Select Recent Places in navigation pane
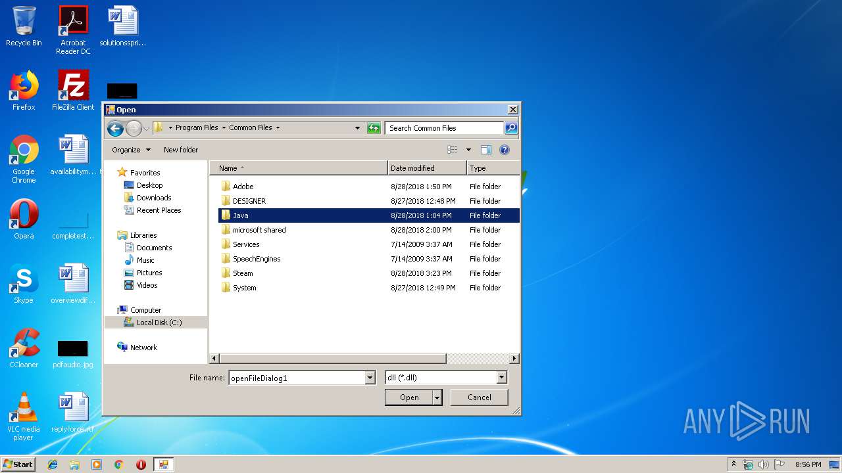 (x=159, y=210)
